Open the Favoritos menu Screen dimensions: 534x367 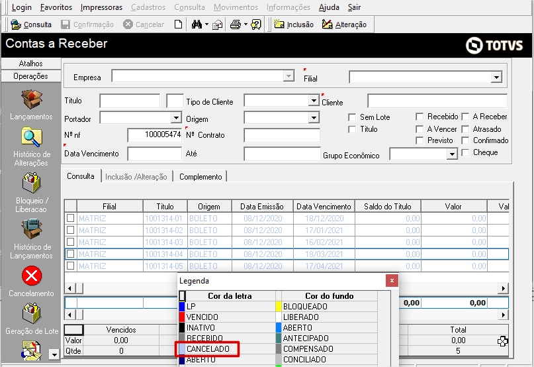(x=56, y=7)
